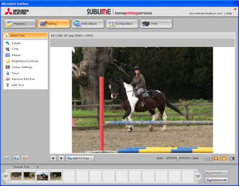Open the Help link
The width and height of the screenshot is (239, 186).
click(229, 13)
